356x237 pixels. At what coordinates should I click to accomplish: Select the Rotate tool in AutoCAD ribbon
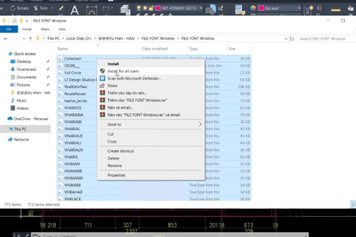[x=20, y=8]
